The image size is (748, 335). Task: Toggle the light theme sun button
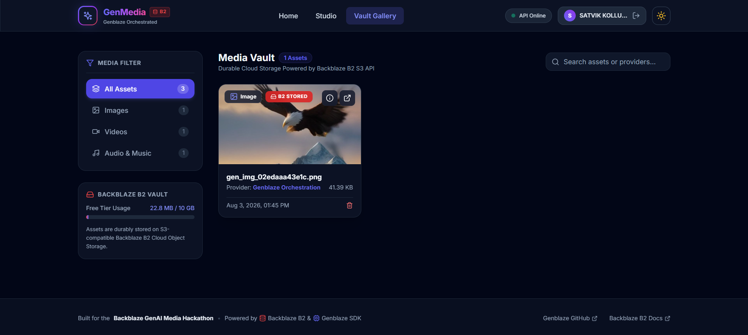[x=661, y=16]
